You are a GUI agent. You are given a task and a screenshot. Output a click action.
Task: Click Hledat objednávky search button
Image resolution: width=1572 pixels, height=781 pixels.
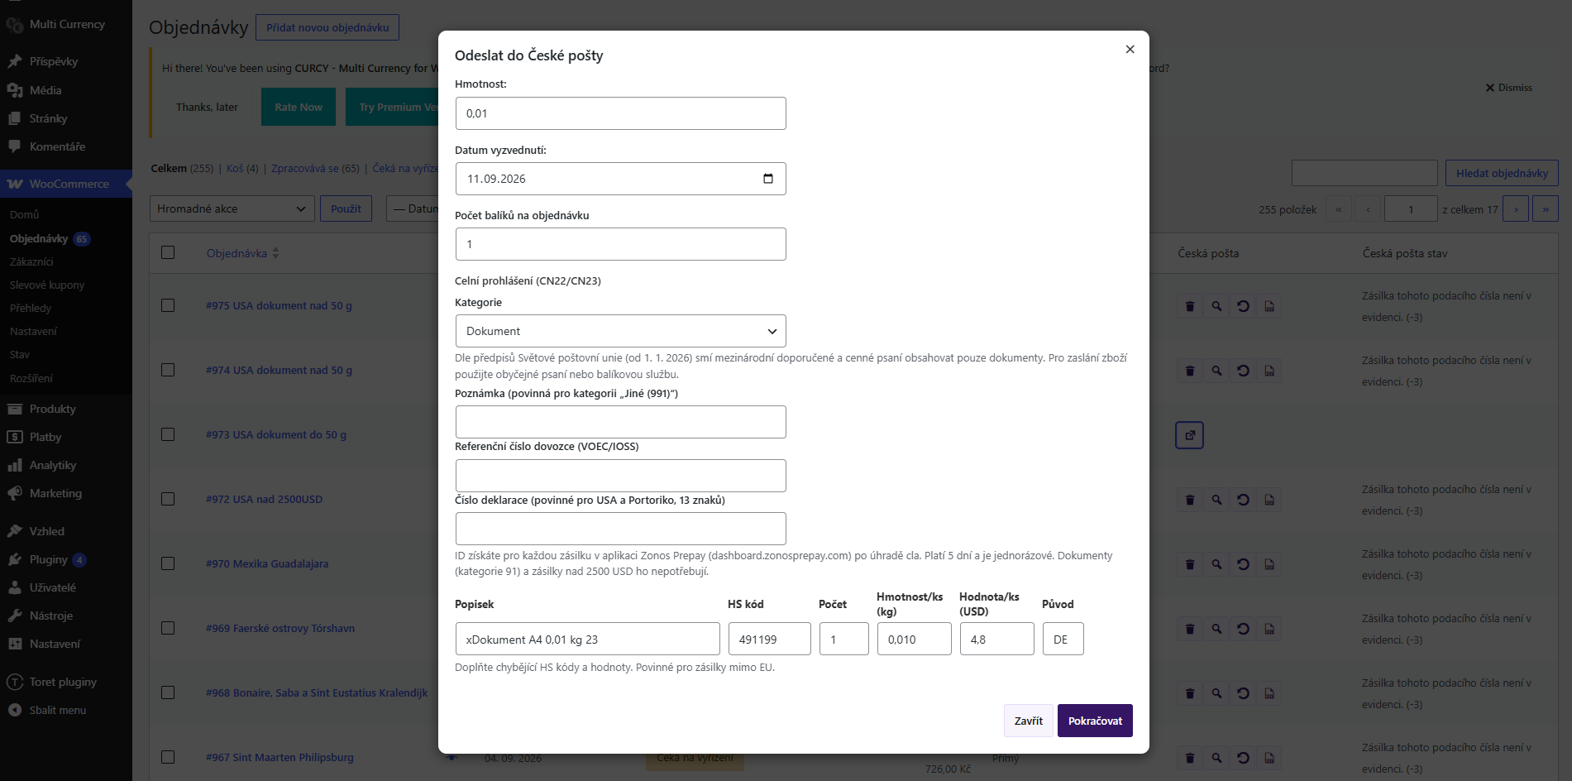(x=1502, y=173)
